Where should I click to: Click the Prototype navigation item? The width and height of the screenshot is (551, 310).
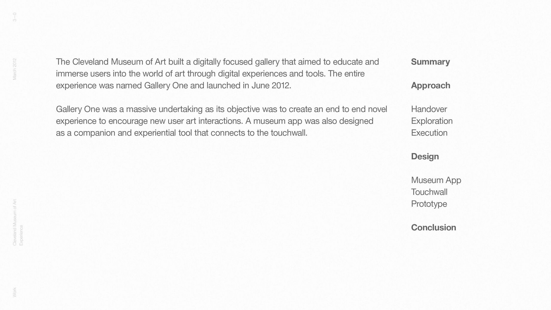429,204
